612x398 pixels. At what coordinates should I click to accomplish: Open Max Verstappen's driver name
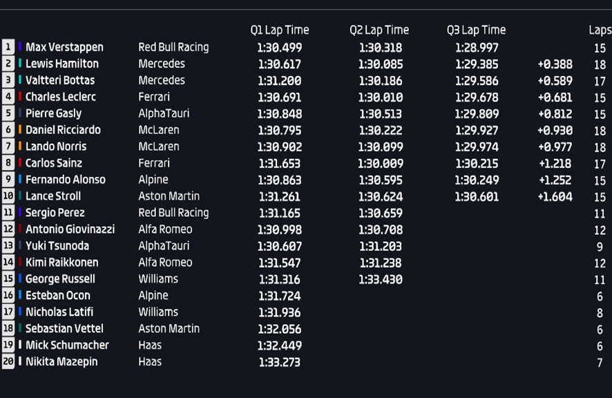pyautogui.click(x=64, y=47)
